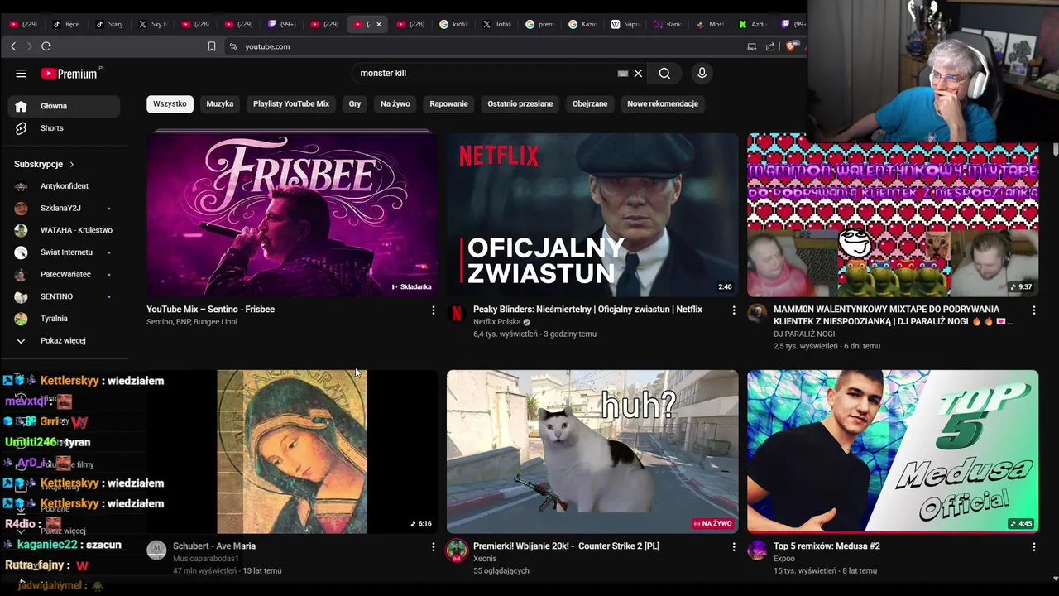This screenshot has width=1059, height=596.
Task: Open Xeonis channel avatar
Action: pos(457,550)
